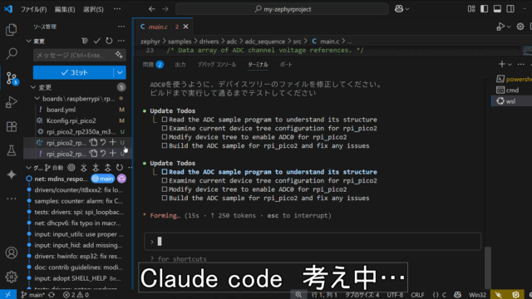Switch to the Debug Console tab
Image resolution: width=532 pixels, height=299 pixels.
tap(217, 65)
